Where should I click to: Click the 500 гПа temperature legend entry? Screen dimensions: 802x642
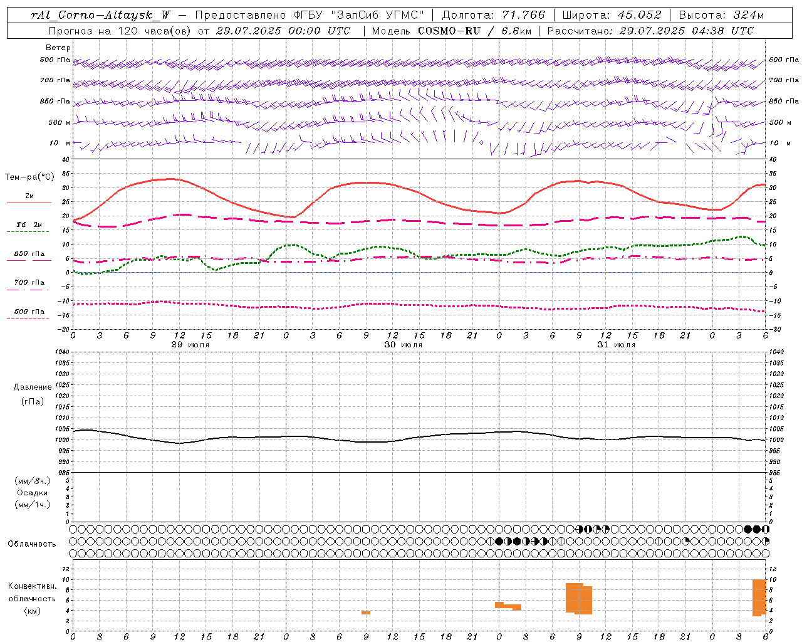click(x=29, y=311)
